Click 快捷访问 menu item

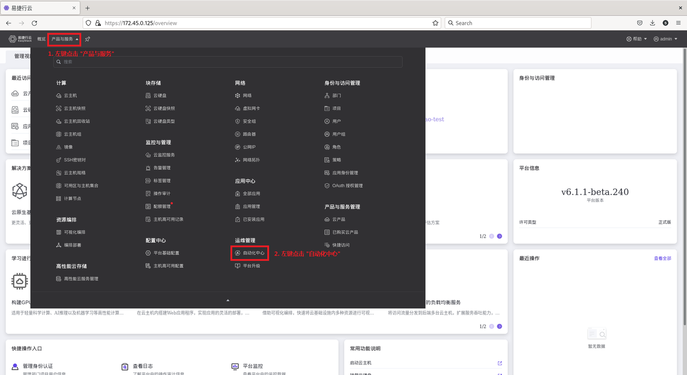pos(337,245)
